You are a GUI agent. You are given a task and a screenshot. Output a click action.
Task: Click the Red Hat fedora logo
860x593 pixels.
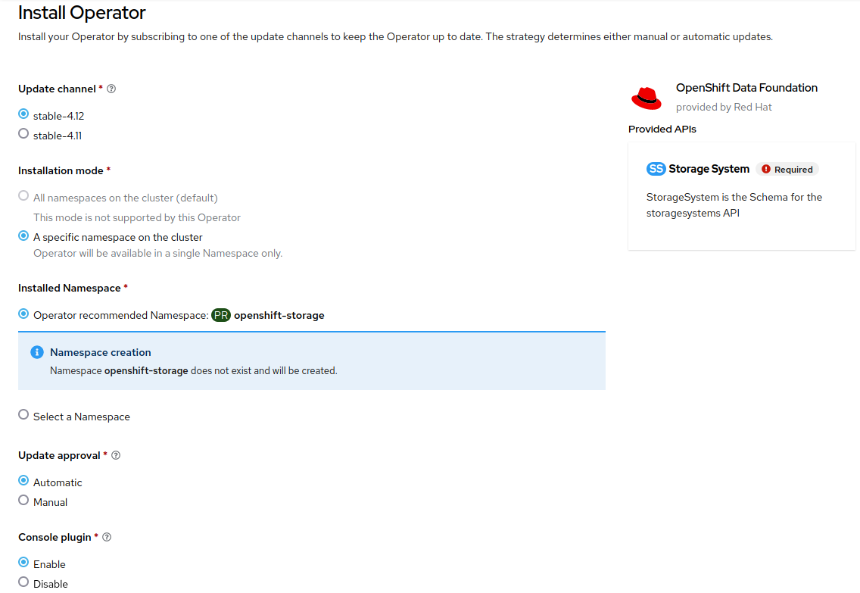646,97
